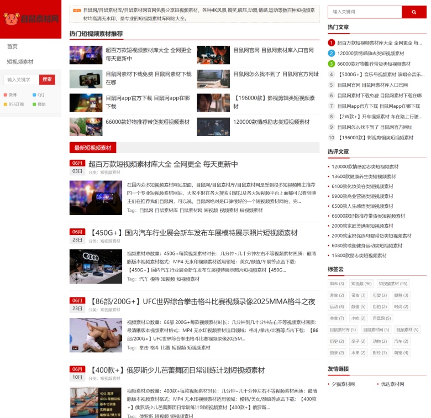
Task: Open 【2W款+】开车视频素材 in hot articles
Action: [x=380, y=117]
